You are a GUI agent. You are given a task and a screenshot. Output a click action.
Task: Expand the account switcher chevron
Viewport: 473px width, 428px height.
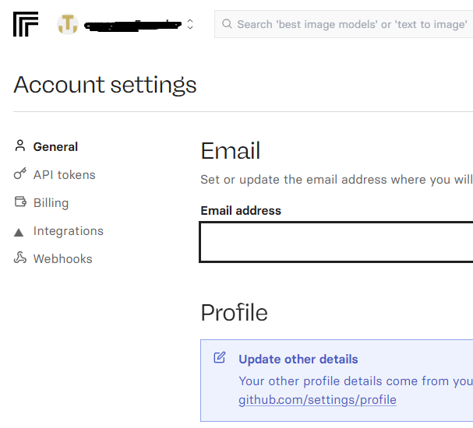[190, 24]
